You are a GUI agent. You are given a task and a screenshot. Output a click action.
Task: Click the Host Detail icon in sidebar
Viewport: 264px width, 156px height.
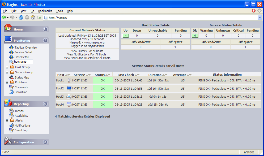tap(11, 57)
